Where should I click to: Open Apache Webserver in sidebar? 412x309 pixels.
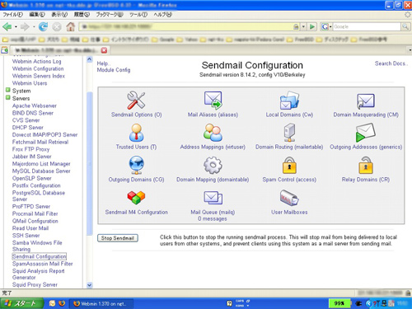(35, 105)
